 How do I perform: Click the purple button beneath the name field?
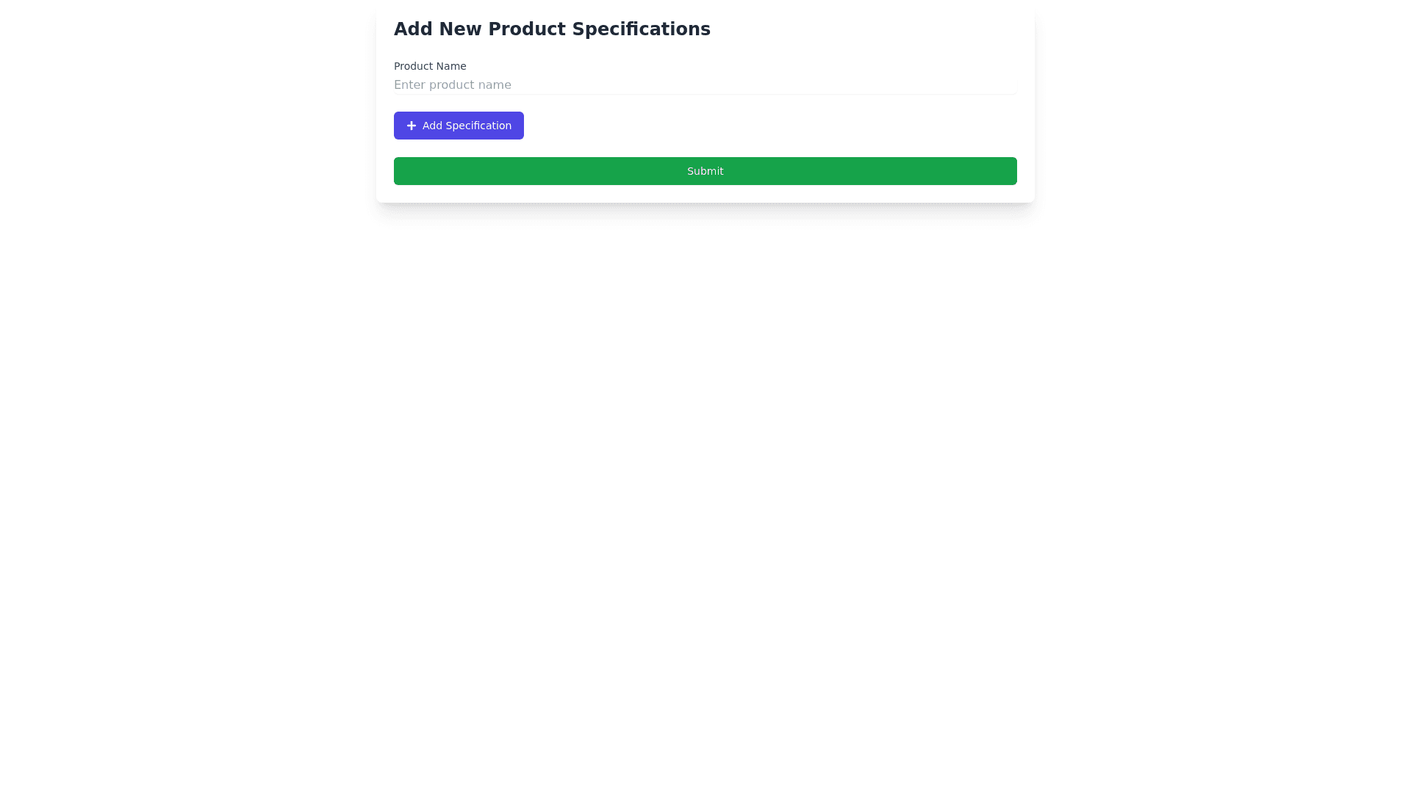[x=459, y=126]
